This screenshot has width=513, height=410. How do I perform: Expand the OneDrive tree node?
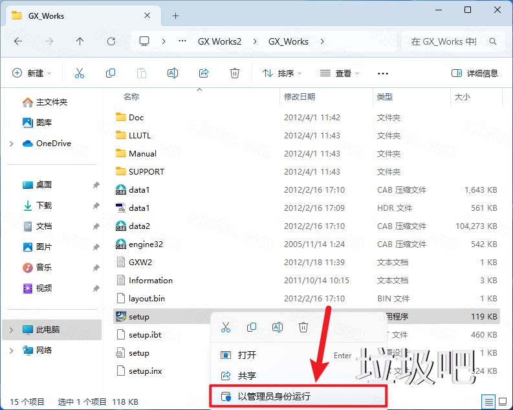point(12,144)
